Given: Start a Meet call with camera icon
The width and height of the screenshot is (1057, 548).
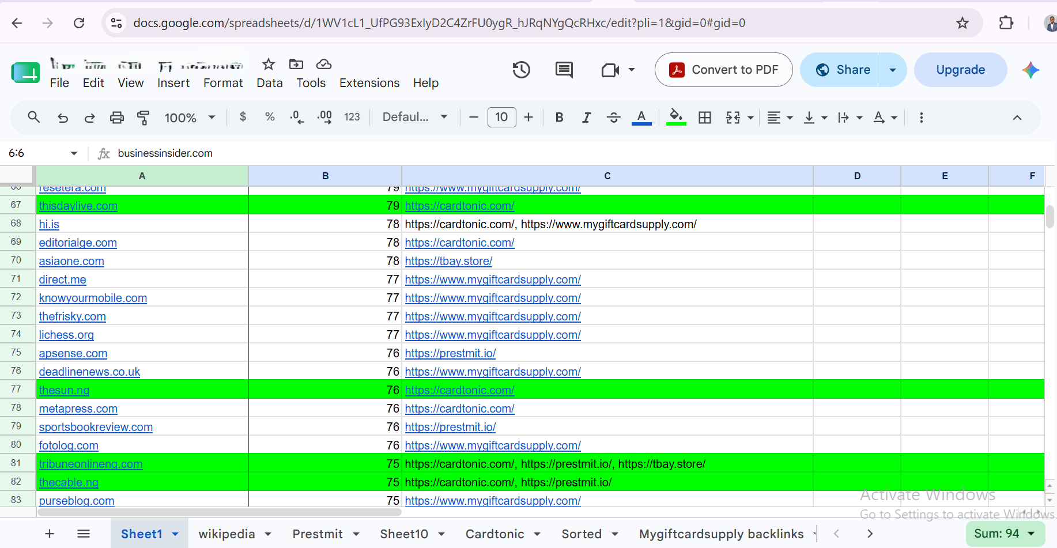Looking at the screenshot, I should click(x=610, y=70).
